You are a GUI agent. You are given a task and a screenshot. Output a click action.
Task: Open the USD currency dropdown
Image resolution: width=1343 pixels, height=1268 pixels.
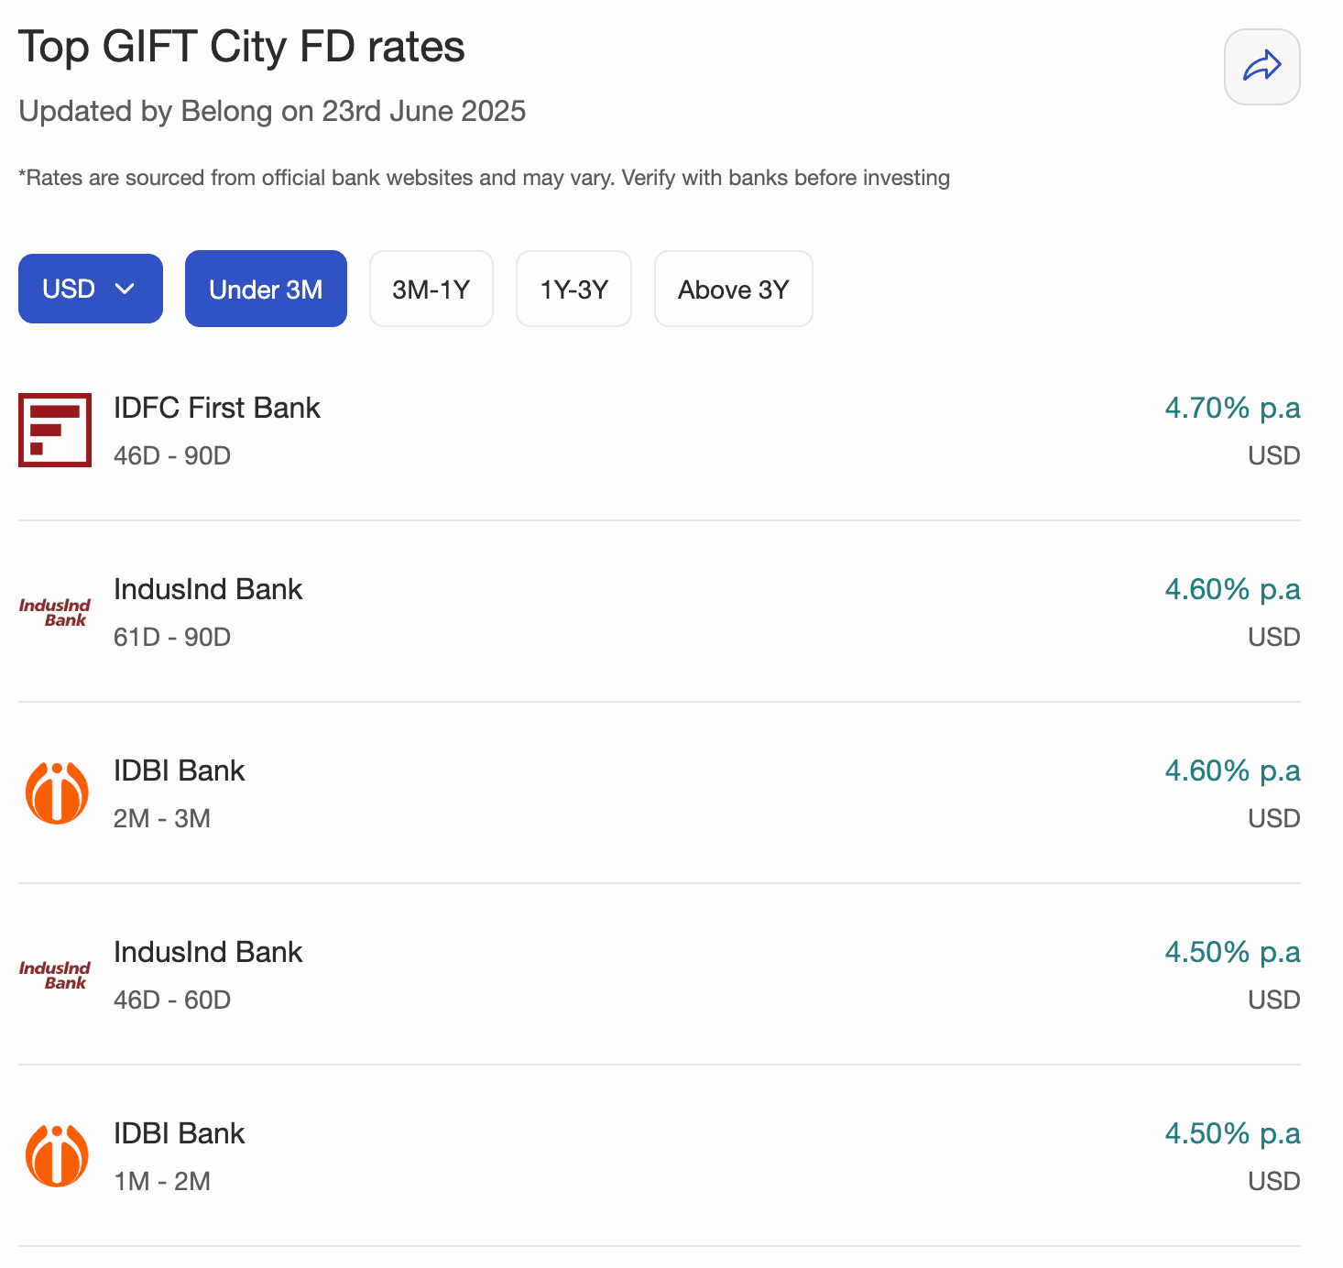pyautogui.click(x=90, y=289)
